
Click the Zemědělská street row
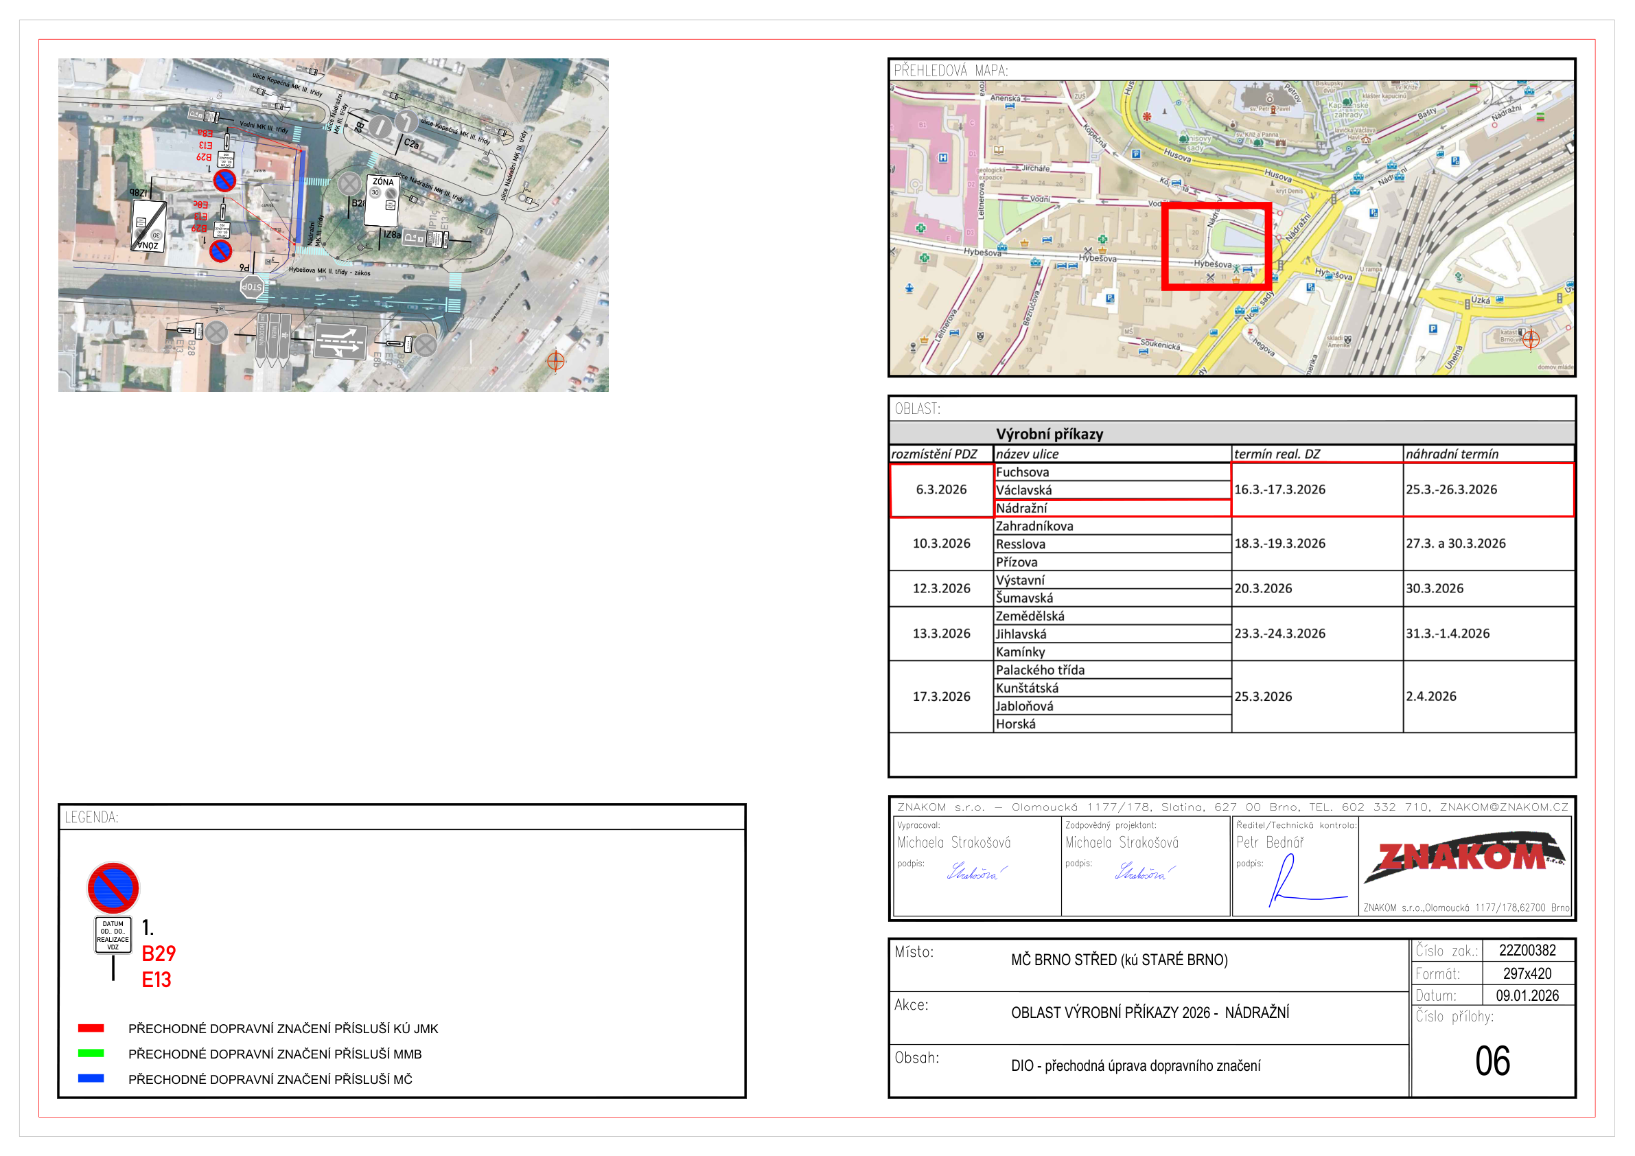pos(1113,616)
